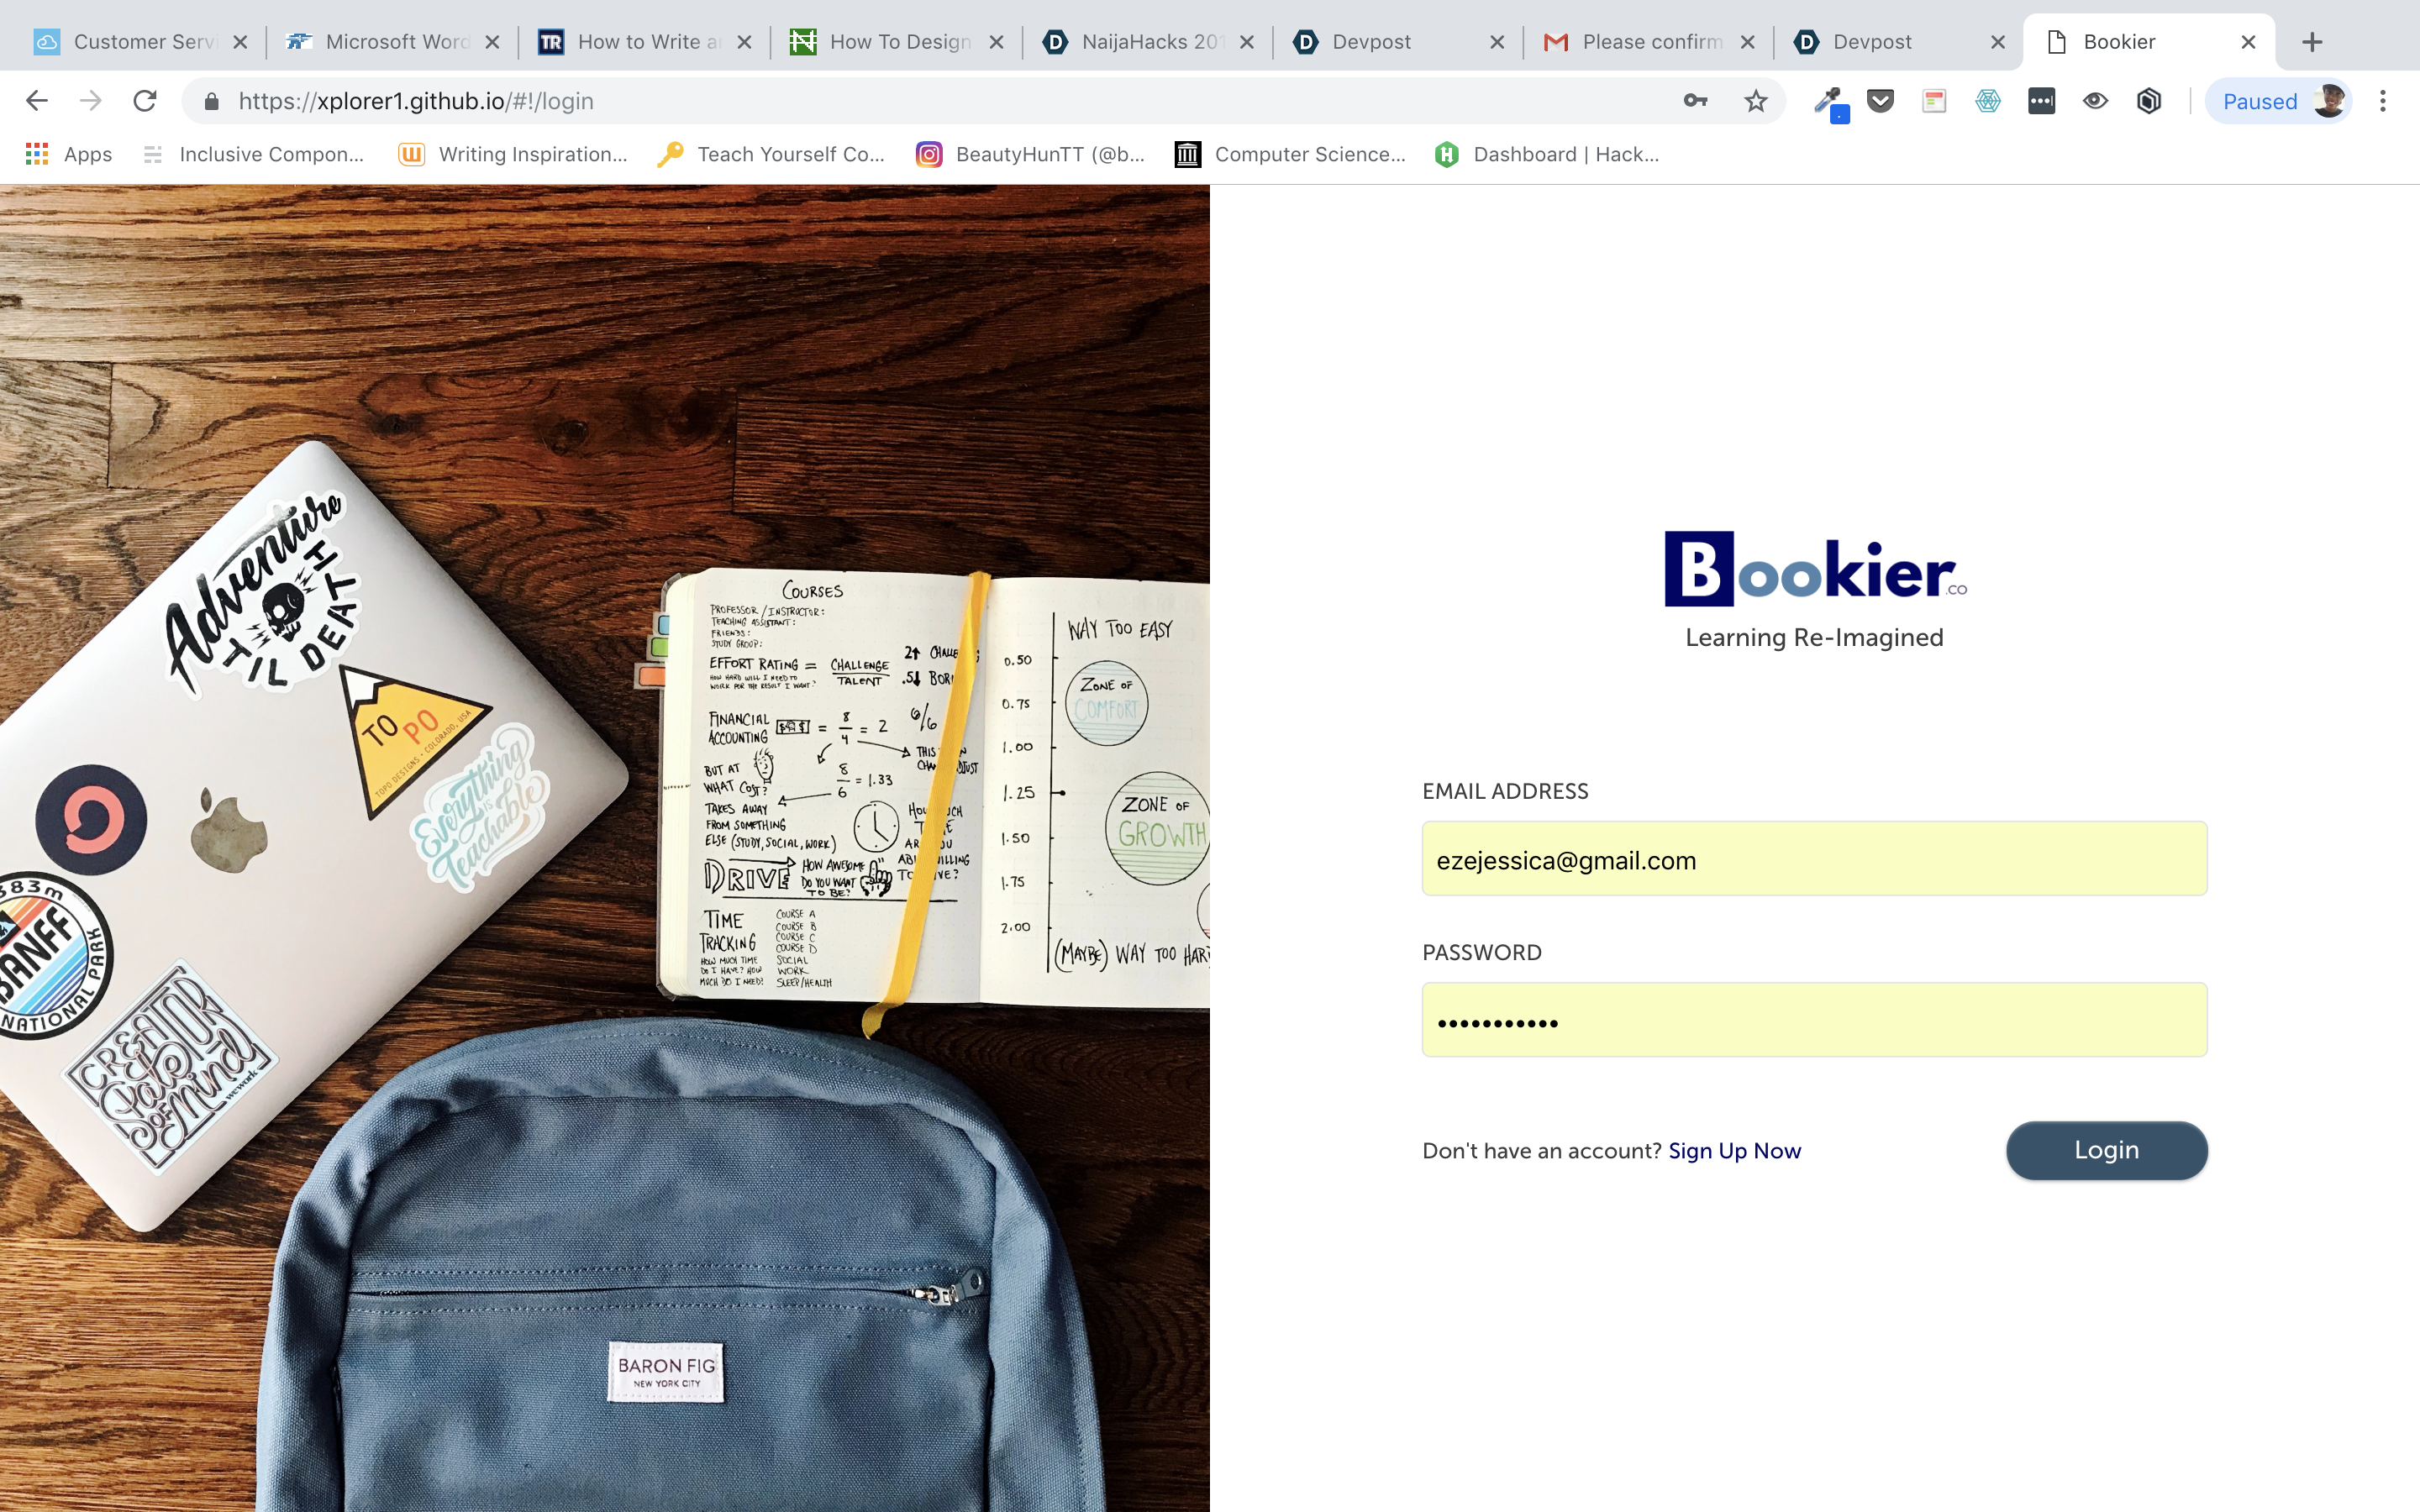Screen dimensions: 2420x1512
Task: Switch to the Microsoft Word tab
Action: click(x=393, y=42)
